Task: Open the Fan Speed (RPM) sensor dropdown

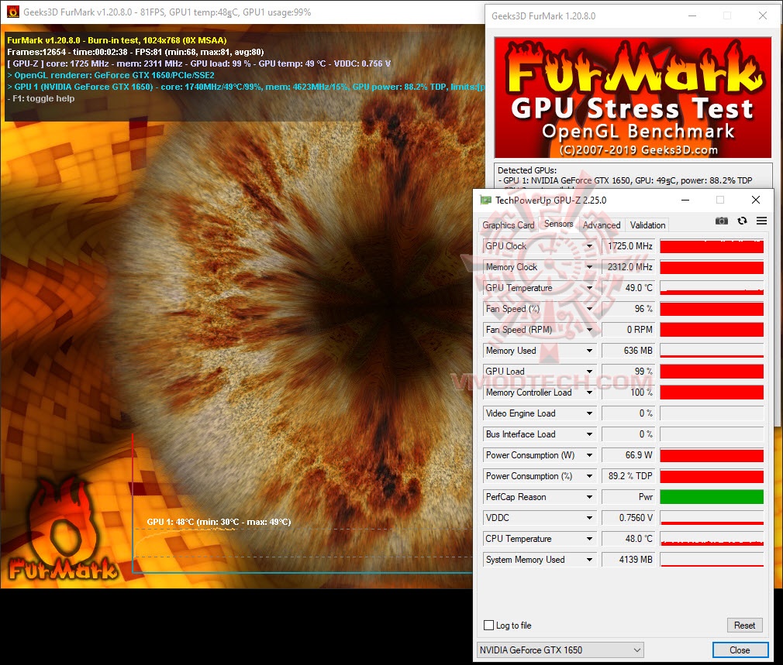Action: pos(589,330)
